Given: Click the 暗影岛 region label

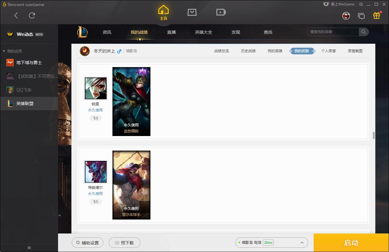Looking at the screenshot, I should tap(132, 51).
